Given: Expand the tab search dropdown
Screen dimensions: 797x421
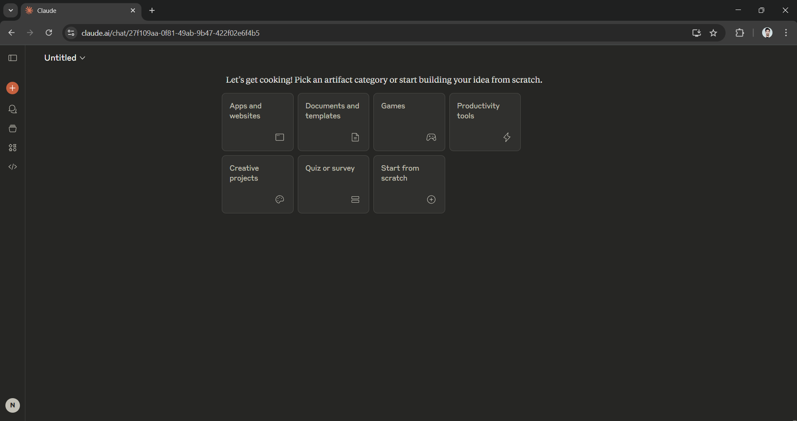Looking at the screenshot, I should (11, 10).
